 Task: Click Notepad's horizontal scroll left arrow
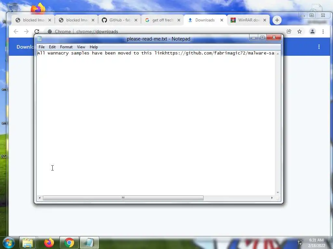[x=40, y=198]
